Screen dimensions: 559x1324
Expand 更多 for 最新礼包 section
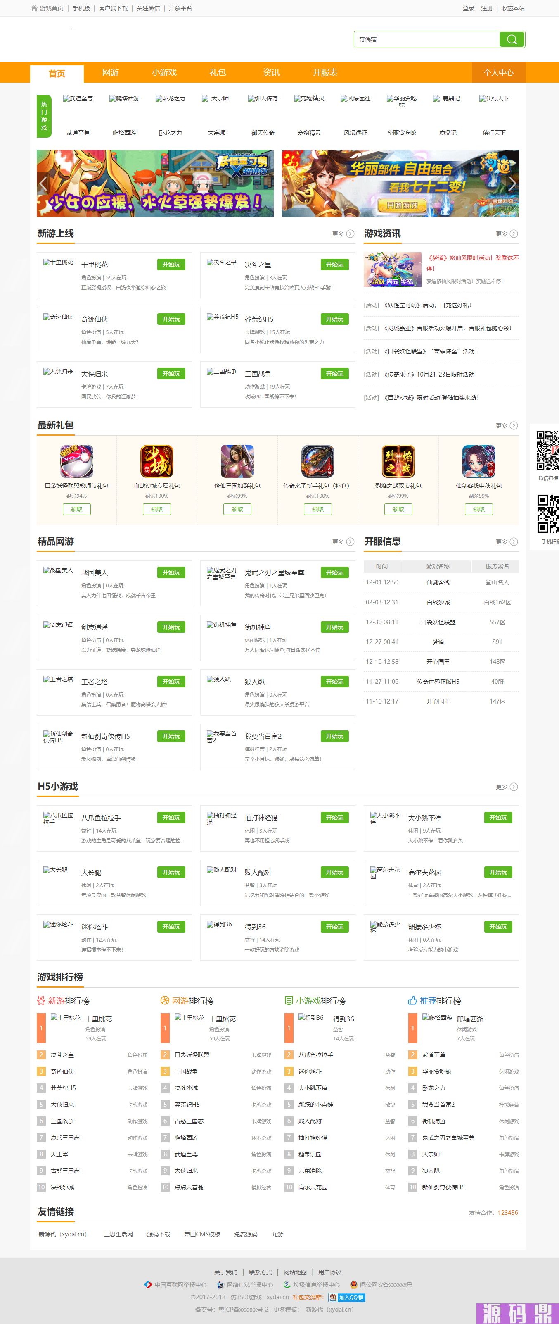pyautogui.click(x=507, y=426)
